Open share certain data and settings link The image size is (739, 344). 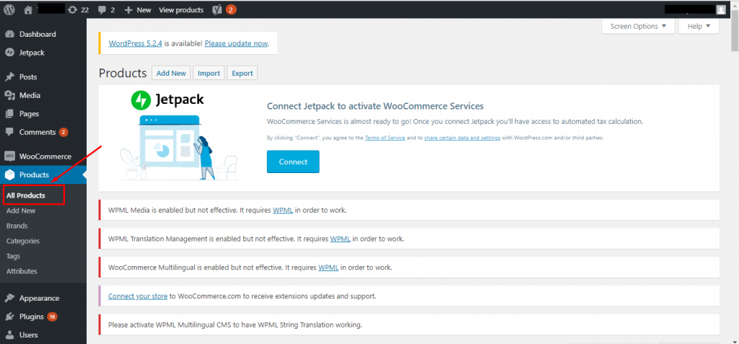463,138
